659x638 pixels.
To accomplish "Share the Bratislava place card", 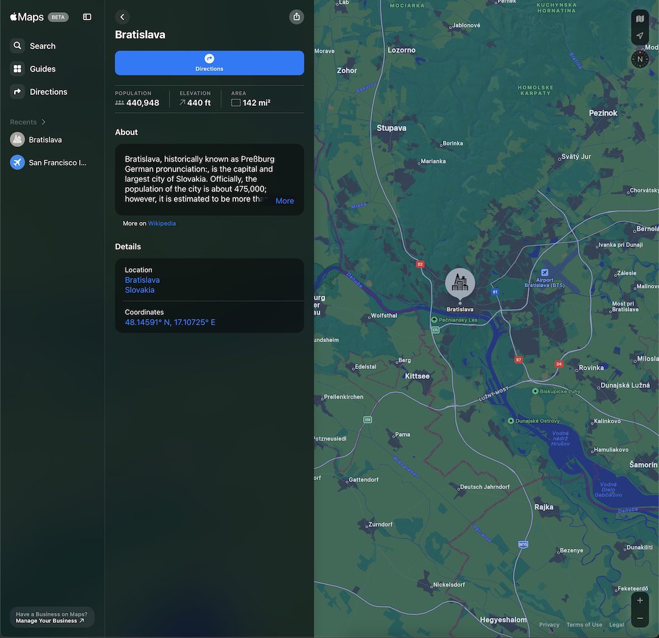I will click(x=297, y=16).
